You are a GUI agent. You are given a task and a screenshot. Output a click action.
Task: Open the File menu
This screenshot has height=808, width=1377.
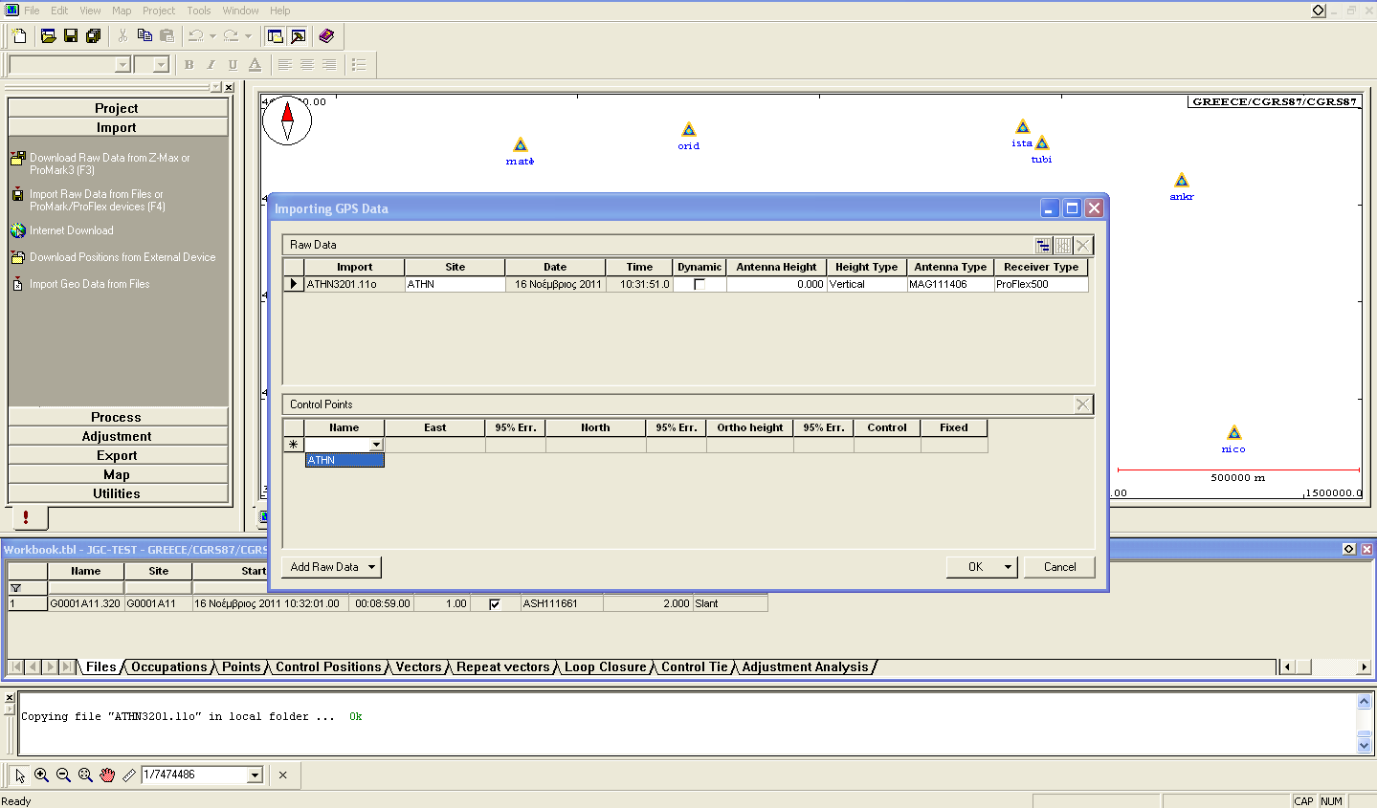point(32,11)
